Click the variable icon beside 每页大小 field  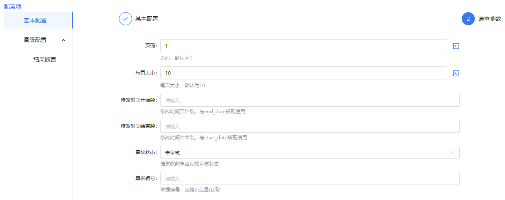coord(456,73)
